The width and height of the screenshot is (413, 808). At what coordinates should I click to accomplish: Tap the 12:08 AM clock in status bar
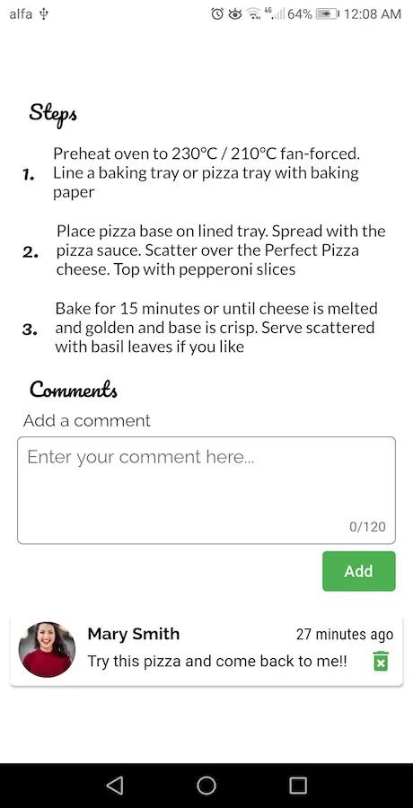coord(373,13)
